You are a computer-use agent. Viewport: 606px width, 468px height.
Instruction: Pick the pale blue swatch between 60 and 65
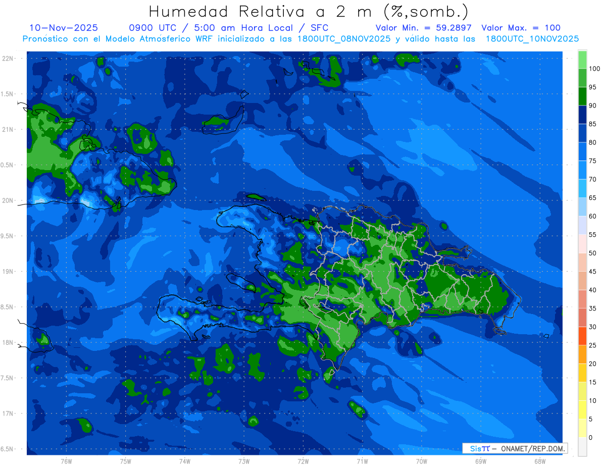pos(582,207)
